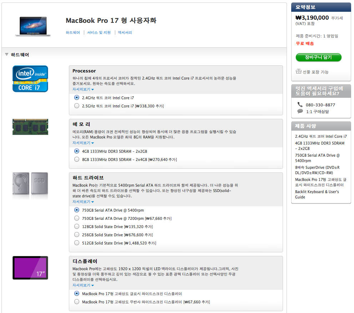The image size is (354, 313).
Task: Go to the 서비스 및 지원 tab link
Action: (x=99, y=32)
